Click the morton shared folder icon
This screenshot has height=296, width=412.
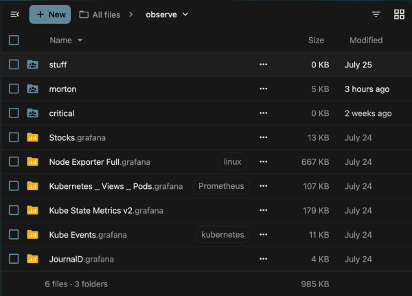[x=32, y=89]
